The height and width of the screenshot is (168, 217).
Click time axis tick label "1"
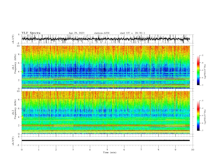(x=39, y=150)
